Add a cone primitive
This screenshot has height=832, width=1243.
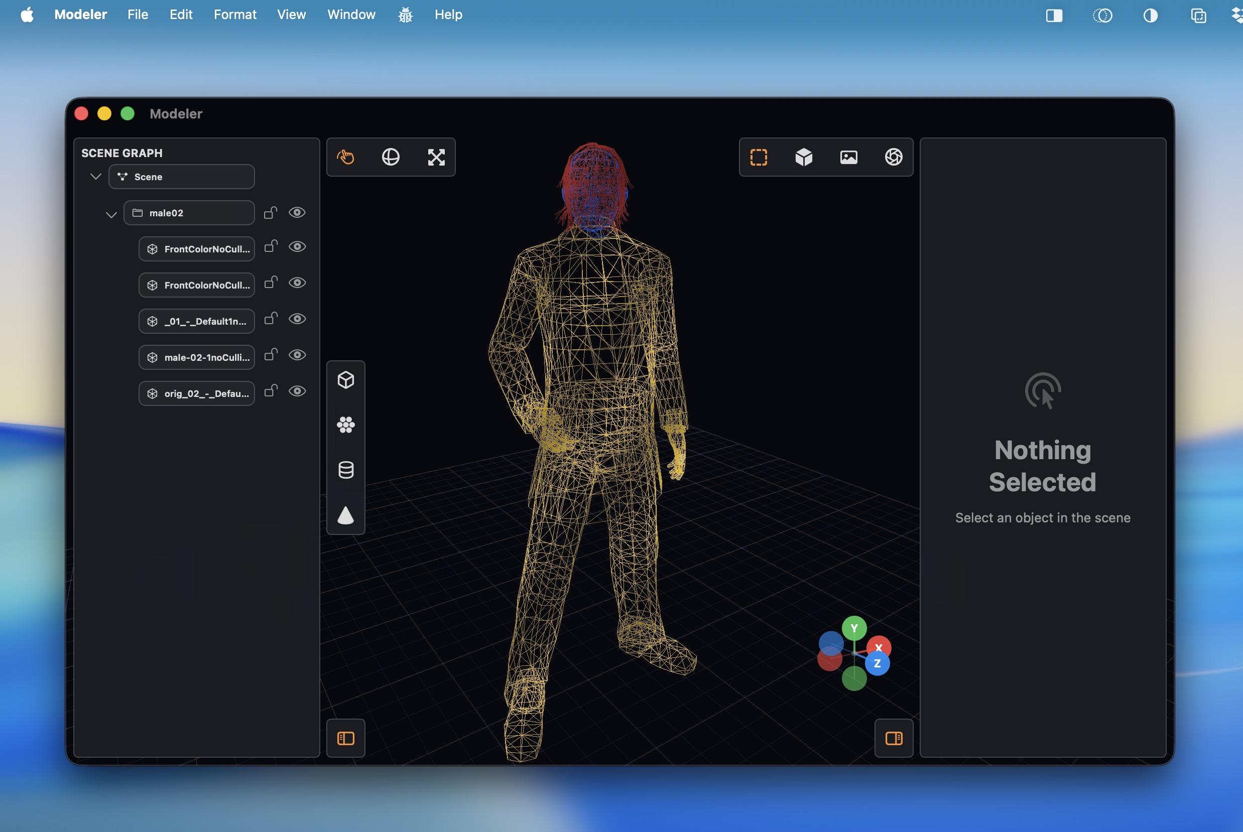coord(345,515)
